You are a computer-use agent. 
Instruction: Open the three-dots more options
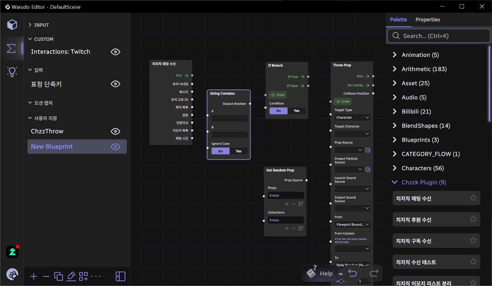[x=96, y=276]
